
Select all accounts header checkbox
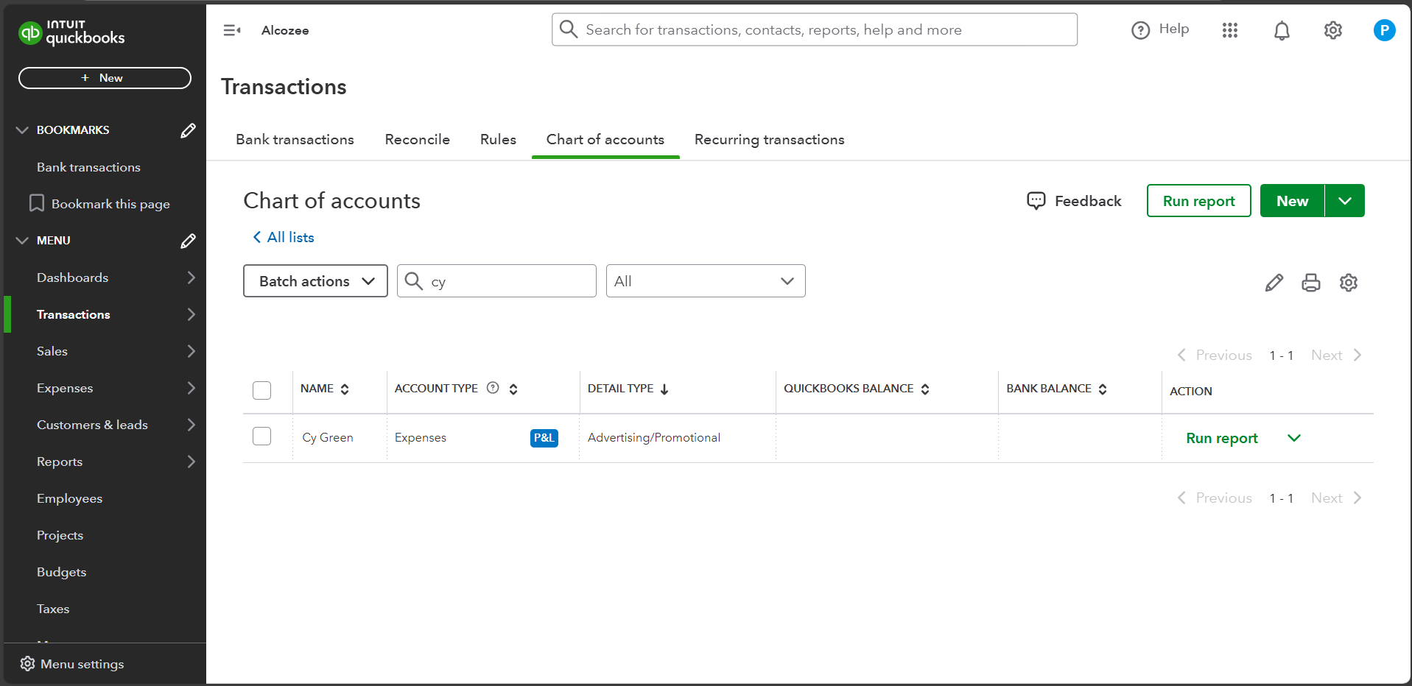pyautogui.click(x=261, y=390)
